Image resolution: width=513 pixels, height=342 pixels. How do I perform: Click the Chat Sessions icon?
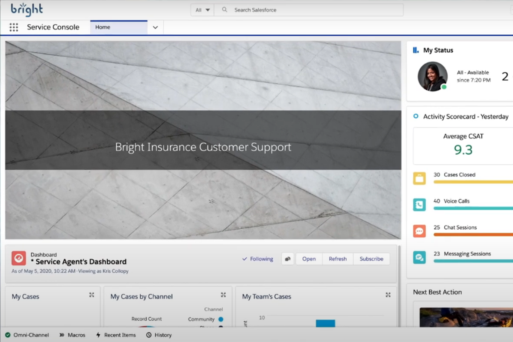click(x=419, y=231)
